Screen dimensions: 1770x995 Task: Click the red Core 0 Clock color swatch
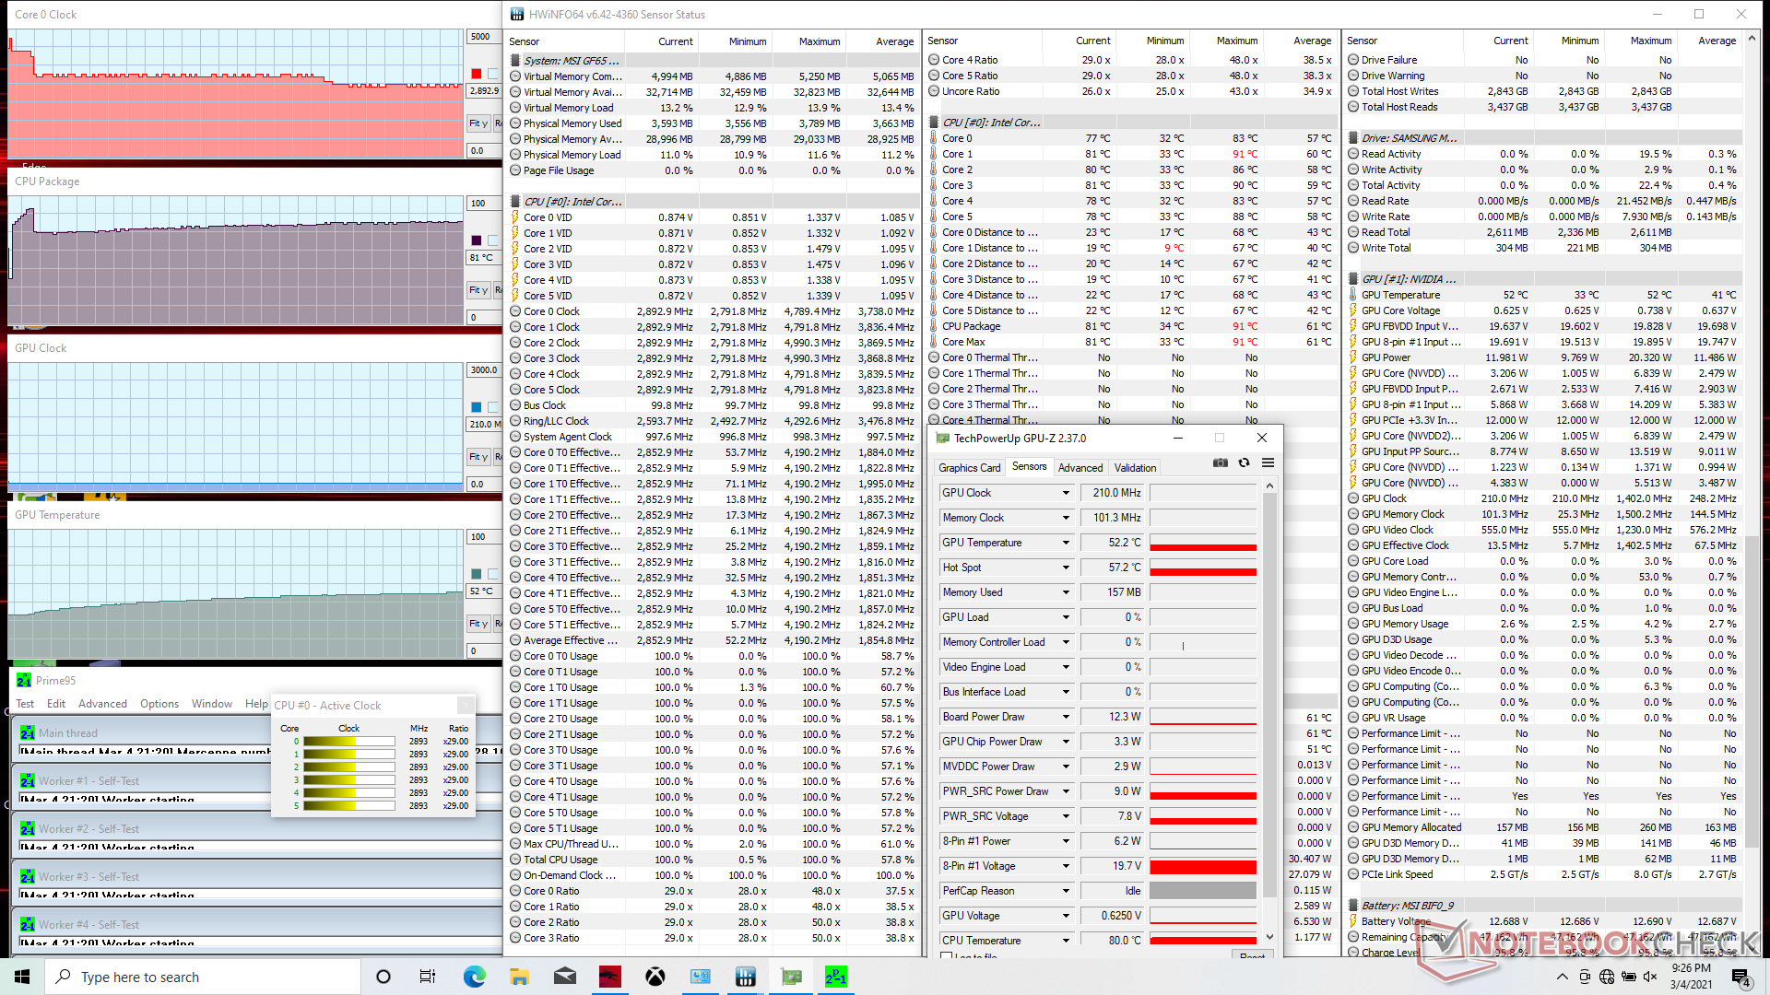[x=476, y=74]
